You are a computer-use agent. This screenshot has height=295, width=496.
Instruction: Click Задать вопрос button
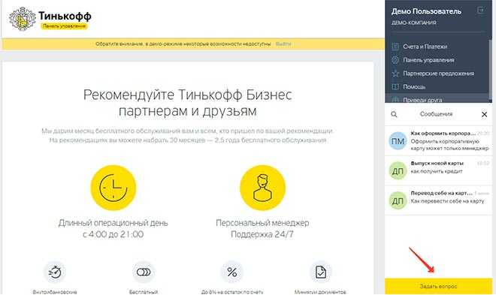click(x=438, y=286)
